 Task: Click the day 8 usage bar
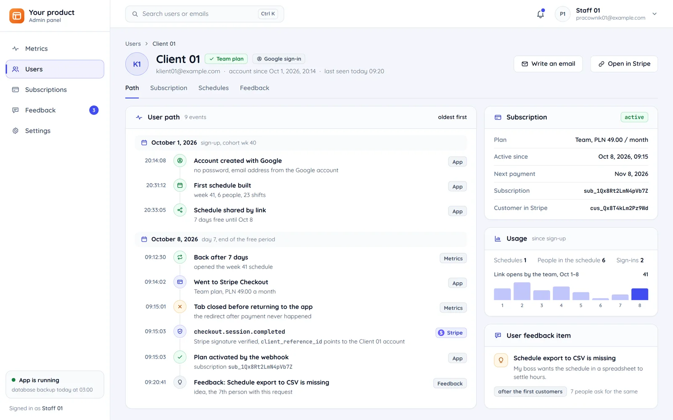(640, 294)
